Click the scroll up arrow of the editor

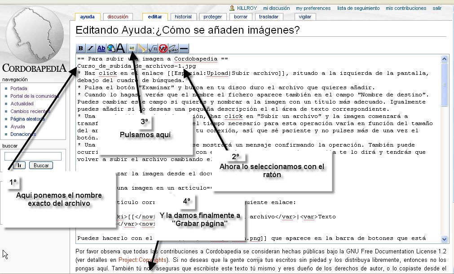[445, 59]
